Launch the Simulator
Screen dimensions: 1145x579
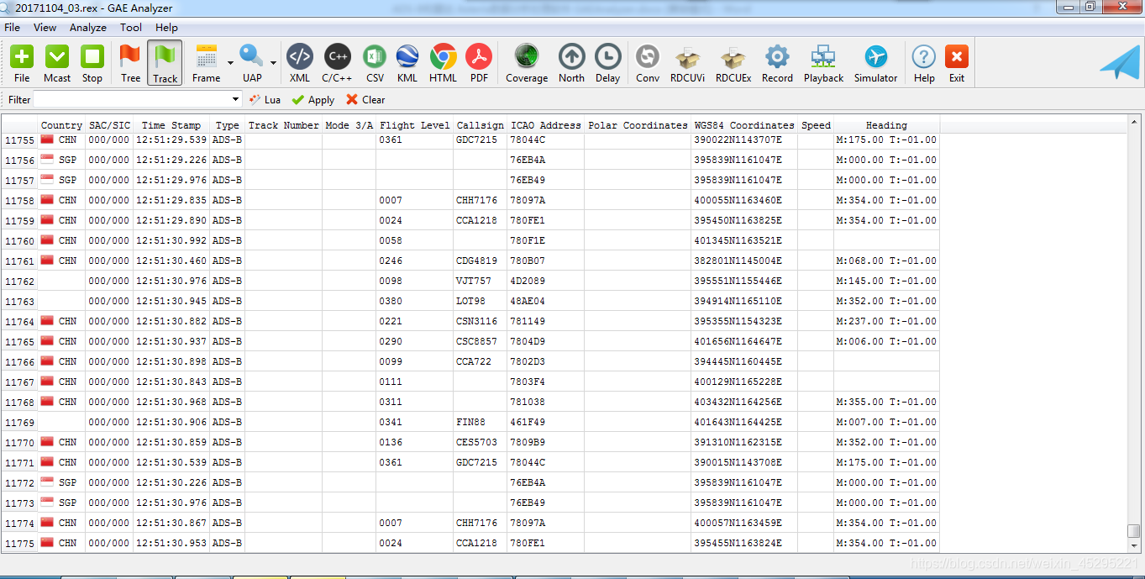[x=876, y=64]
